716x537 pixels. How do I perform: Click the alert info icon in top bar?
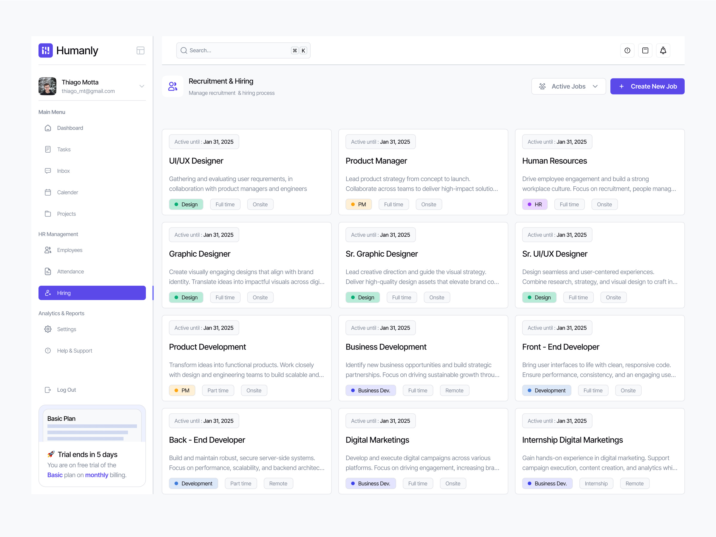(x=627, y=50)
